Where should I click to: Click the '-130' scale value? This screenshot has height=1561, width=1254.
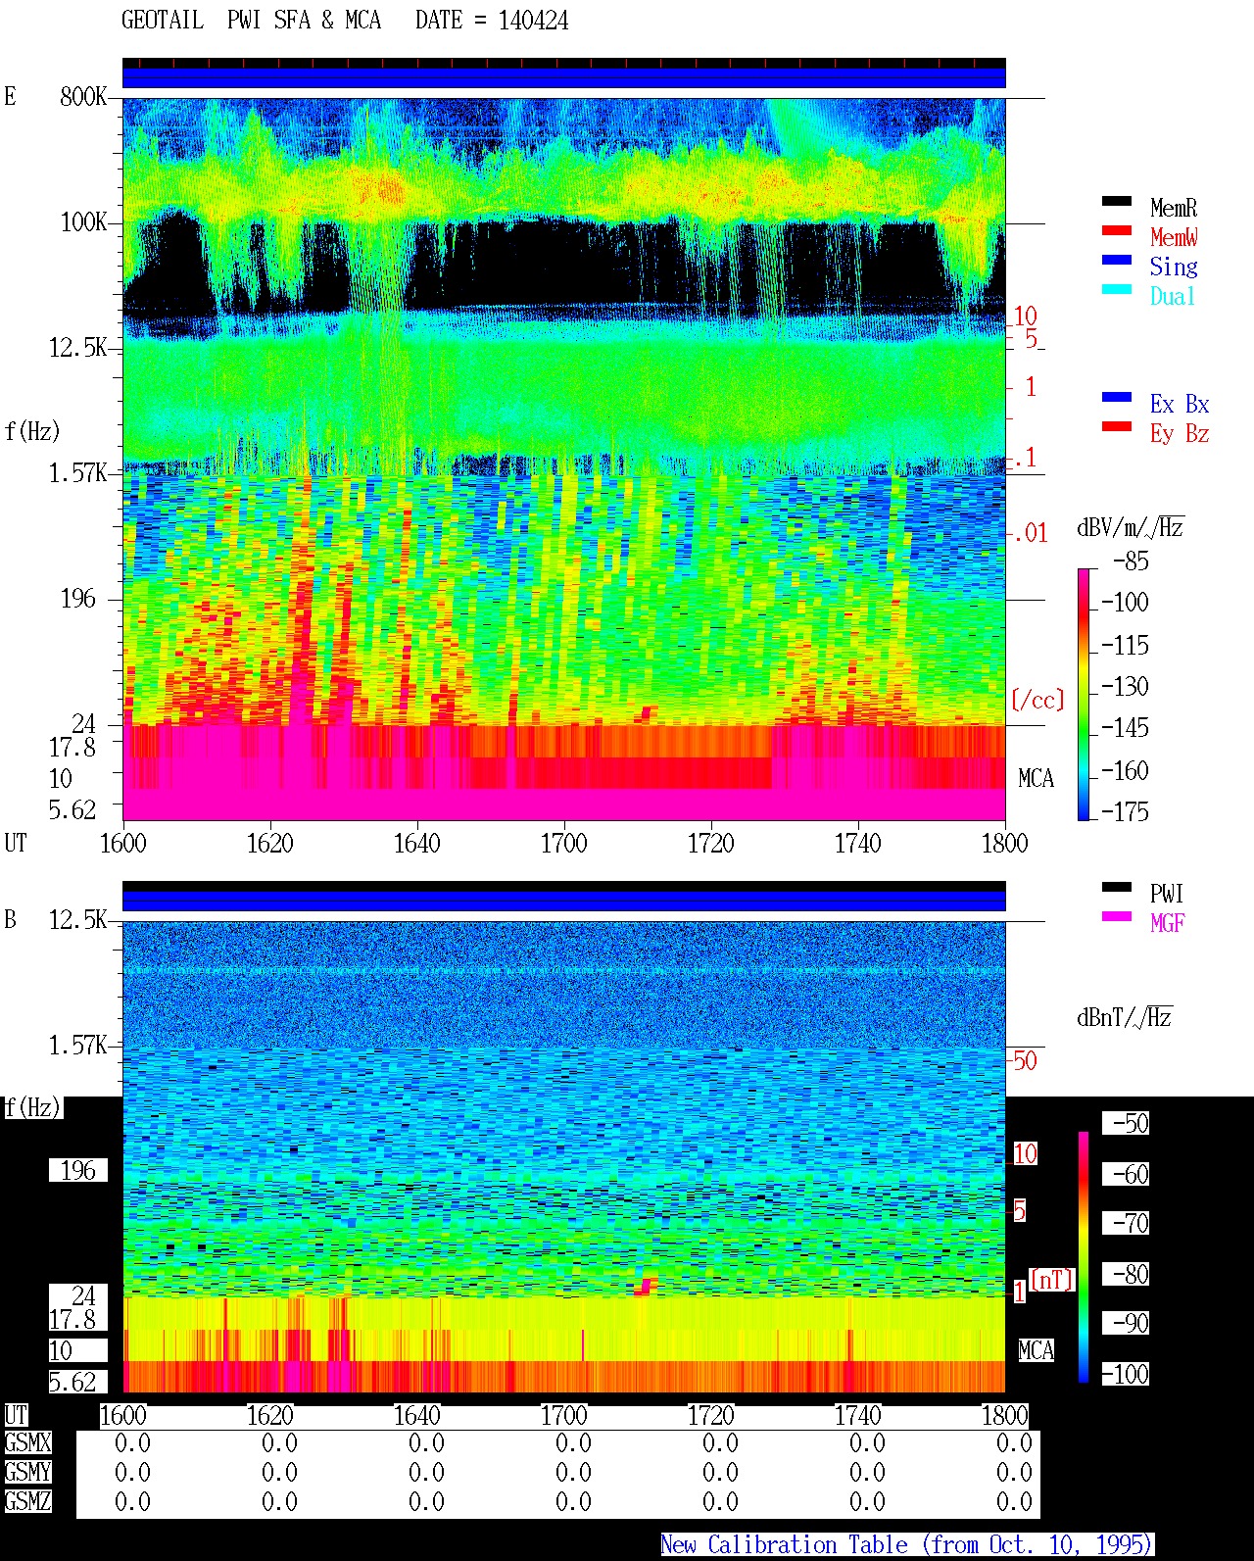click(x=1125, y=687)
